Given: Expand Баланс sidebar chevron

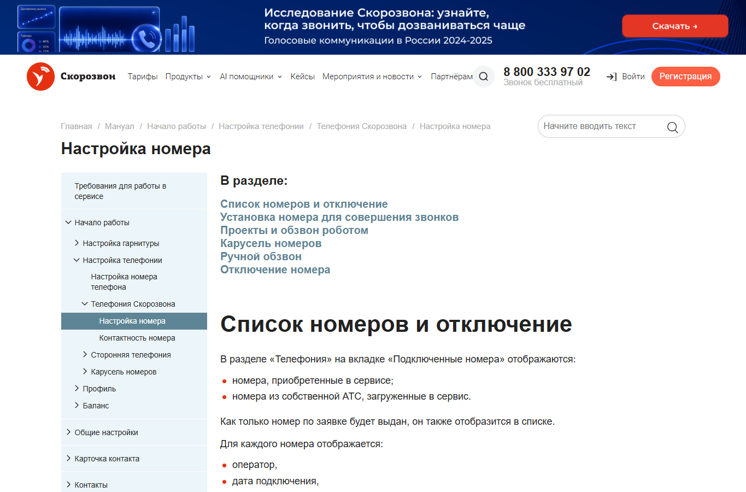Looking at the screenshot, I should [77, 406].
